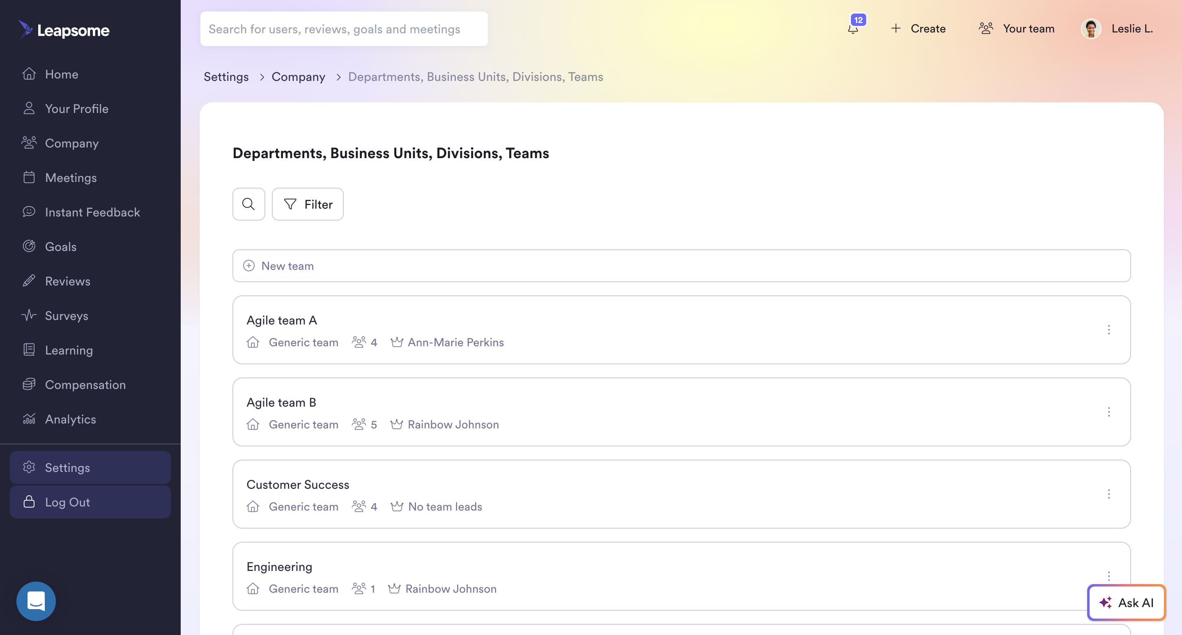
Task: Click the notifications bell icon
Action: (x=853, y=29)
